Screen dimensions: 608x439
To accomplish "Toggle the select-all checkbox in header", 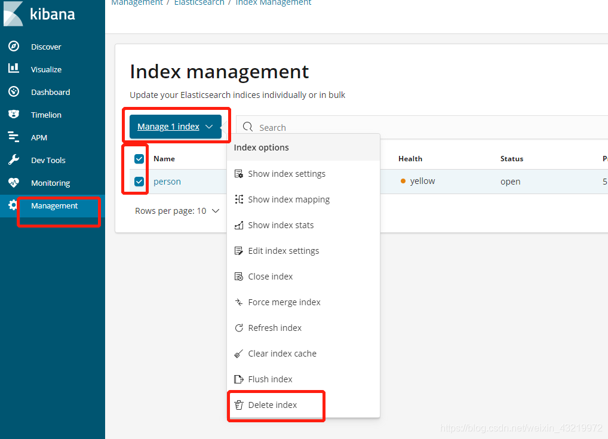I will coord(139,159).
